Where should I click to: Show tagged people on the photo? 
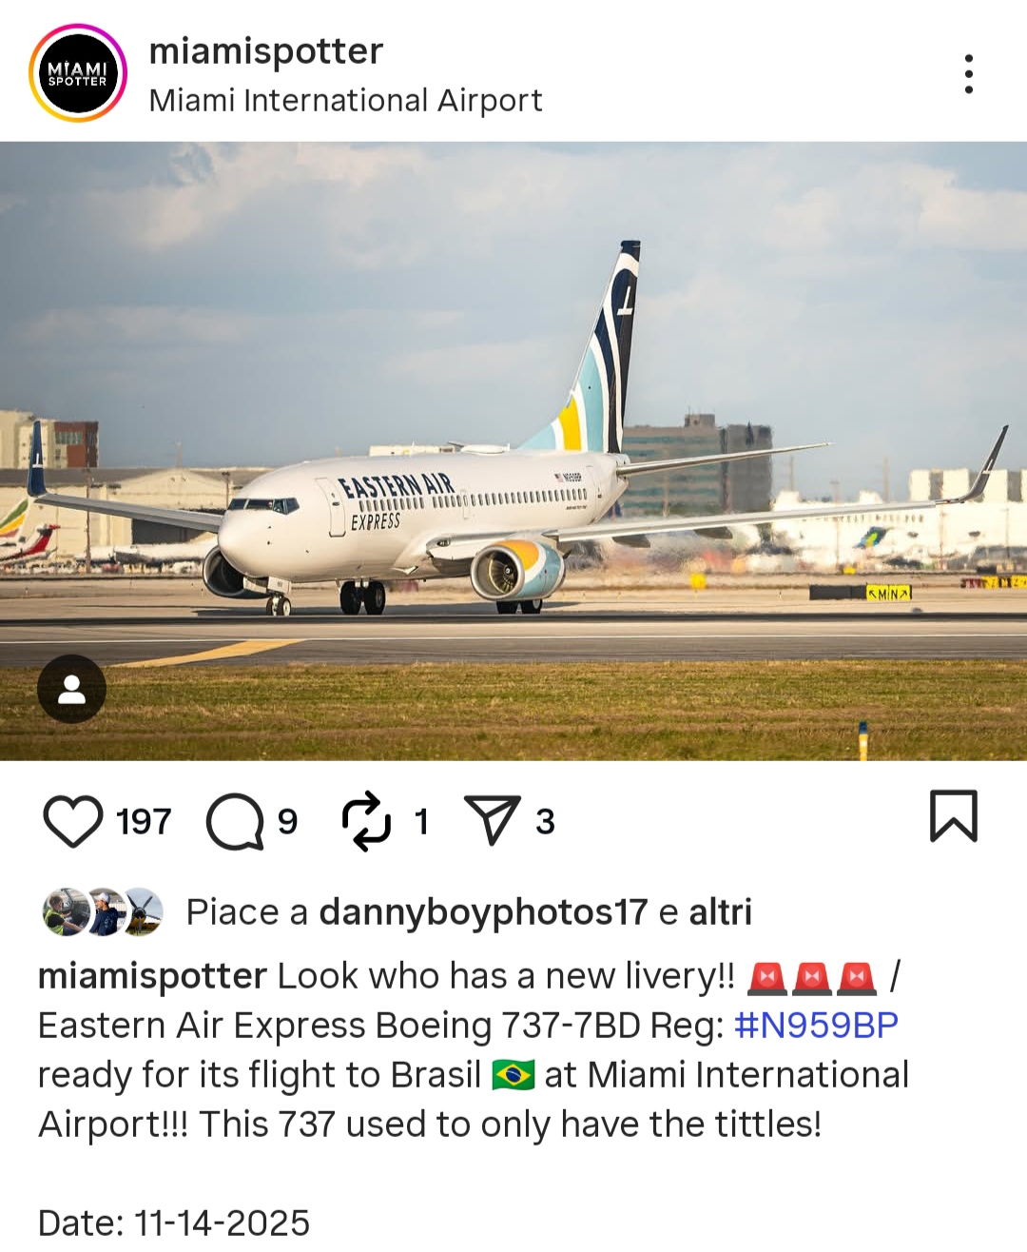point(71,689)
